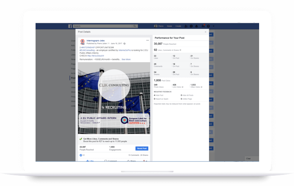
Task: Open the Friend Requests icon
Action: tap(186, 26)
